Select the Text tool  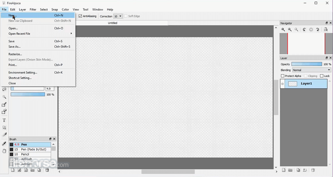(4, 120)
